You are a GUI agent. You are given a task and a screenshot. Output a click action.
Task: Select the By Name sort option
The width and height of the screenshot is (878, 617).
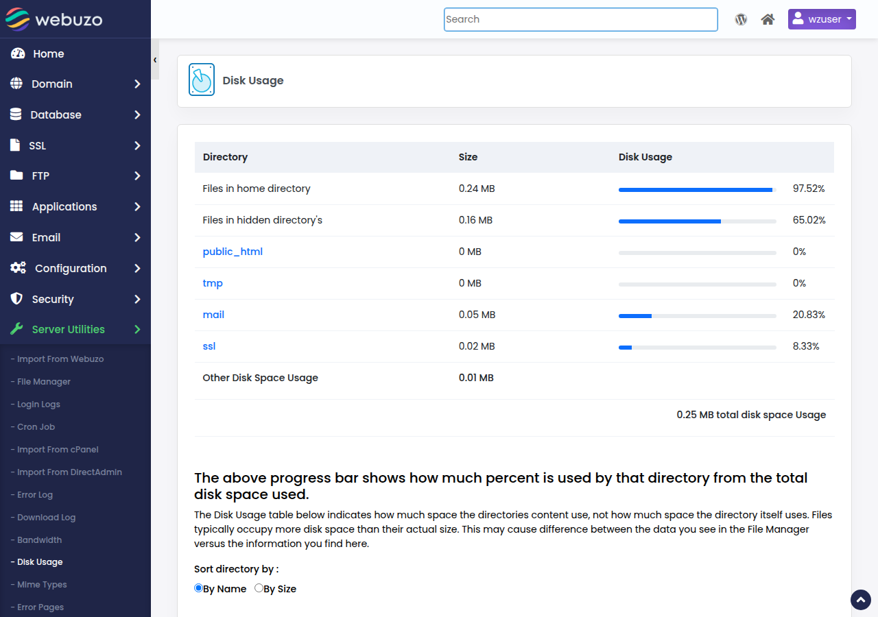click(x=198, y=588)
